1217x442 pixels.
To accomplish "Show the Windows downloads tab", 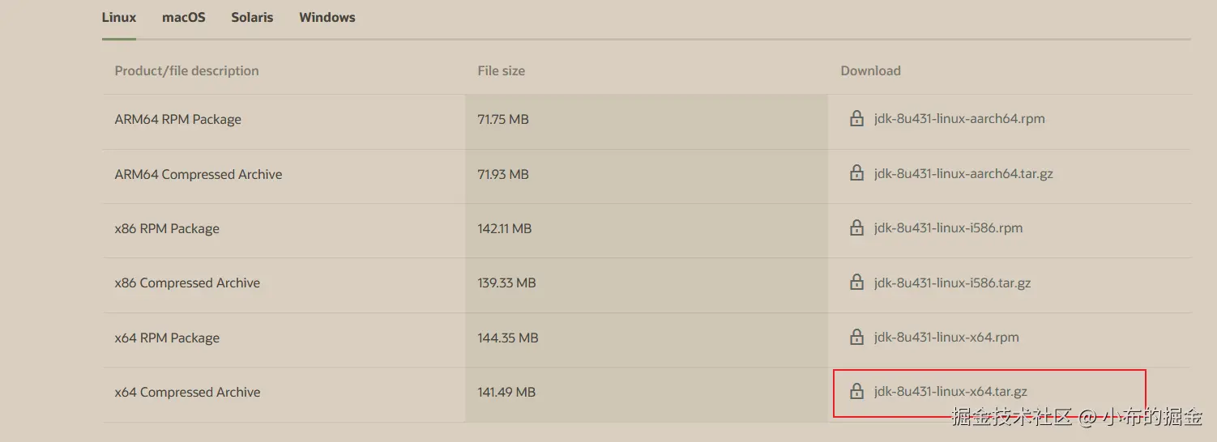I will (327, 17).
